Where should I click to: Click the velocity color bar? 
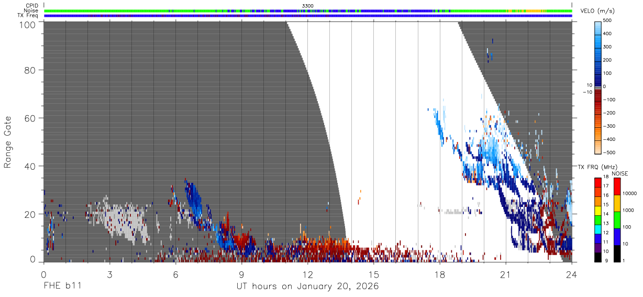(x=598, y=87)
